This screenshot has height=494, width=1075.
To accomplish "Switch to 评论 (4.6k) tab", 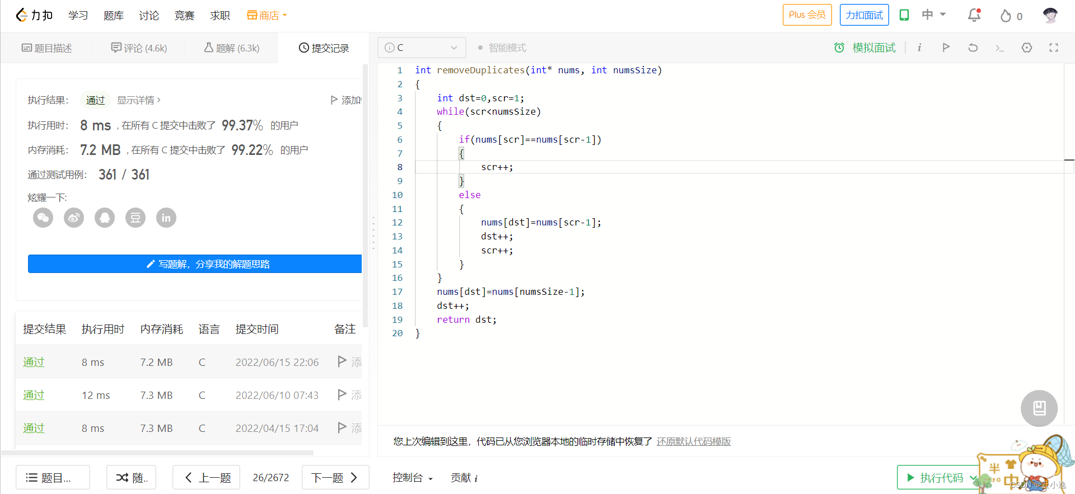I will point(139,48).
